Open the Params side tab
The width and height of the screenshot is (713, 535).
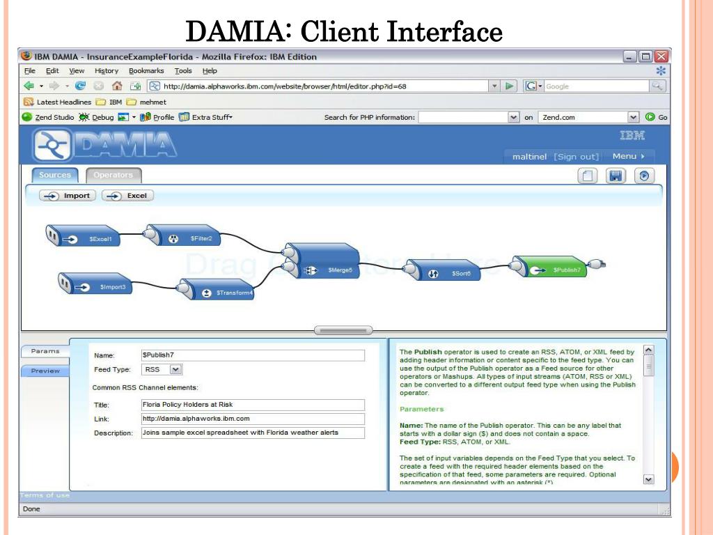coord(45,351)
